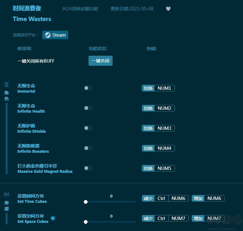The height and width of the screenshot is (231, 243).
Task: Click the Immortal label text
Action: click(26, 91)
